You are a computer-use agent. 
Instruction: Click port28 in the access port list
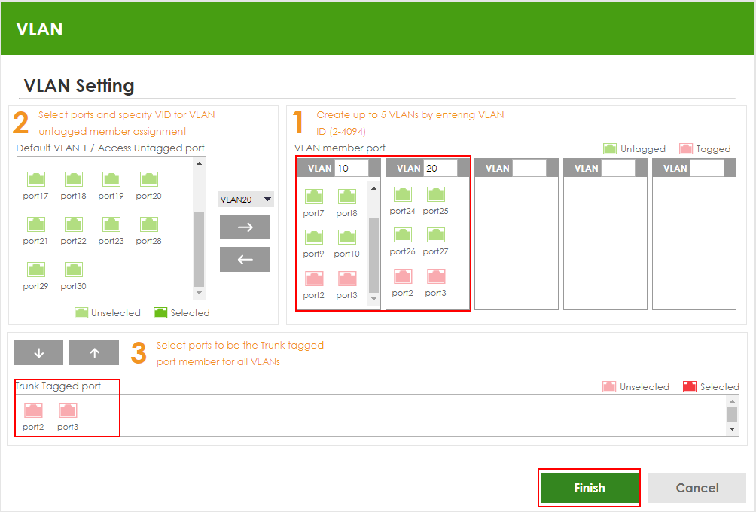point(149,224)
